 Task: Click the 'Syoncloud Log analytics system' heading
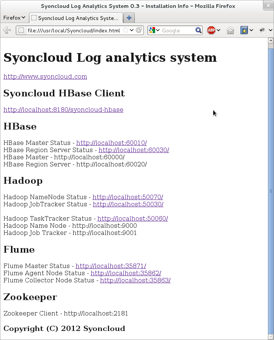[110, 58]
